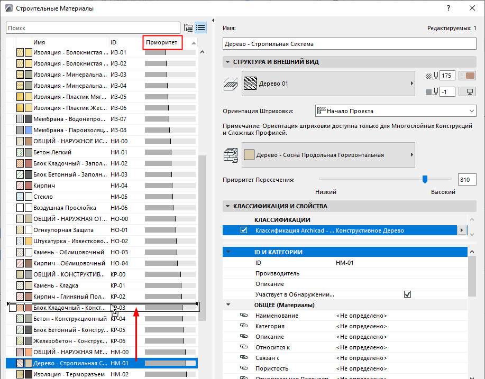Collapse ОБЩЕЕ (Материалы) group

[228, 305]
